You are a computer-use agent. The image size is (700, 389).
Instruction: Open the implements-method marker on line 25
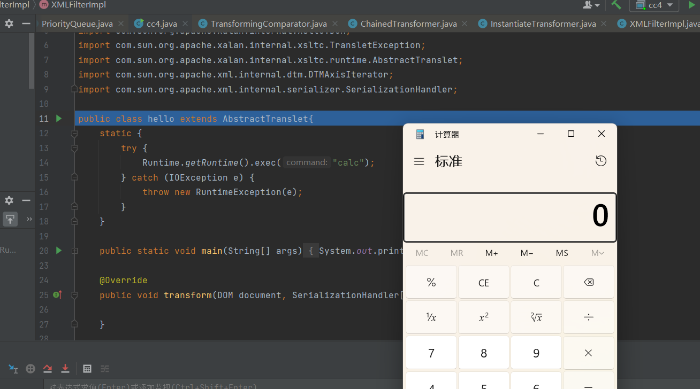(58, 295)
